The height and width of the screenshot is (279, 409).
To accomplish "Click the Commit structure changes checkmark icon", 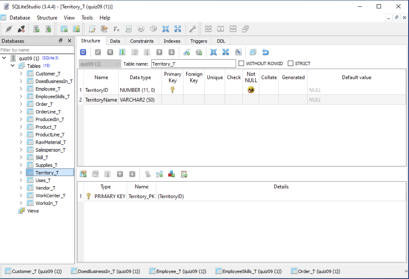I will coord(98,52).
